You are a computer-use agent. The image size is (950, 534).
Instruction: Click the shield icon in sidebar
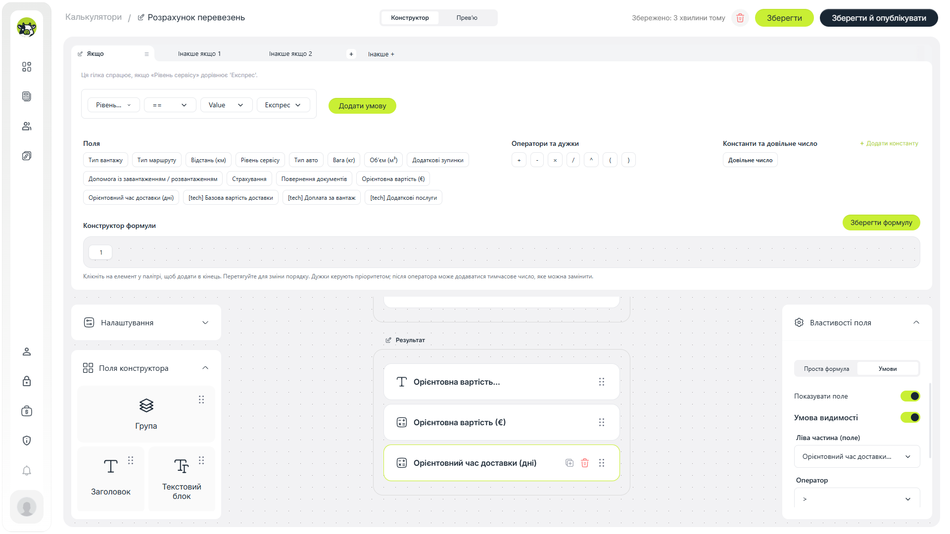(x=27, y=441)
